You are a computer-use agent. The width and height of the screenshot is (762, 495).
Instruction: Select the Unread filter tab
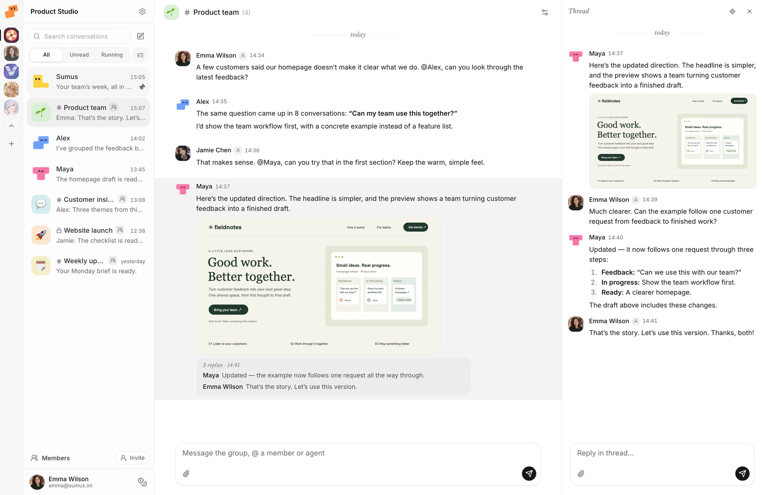click(79, 55)
